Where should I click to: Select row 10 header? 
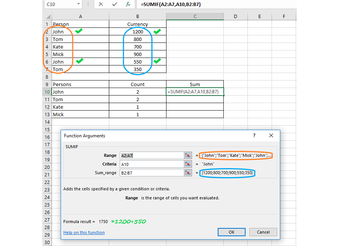[47, 92]
